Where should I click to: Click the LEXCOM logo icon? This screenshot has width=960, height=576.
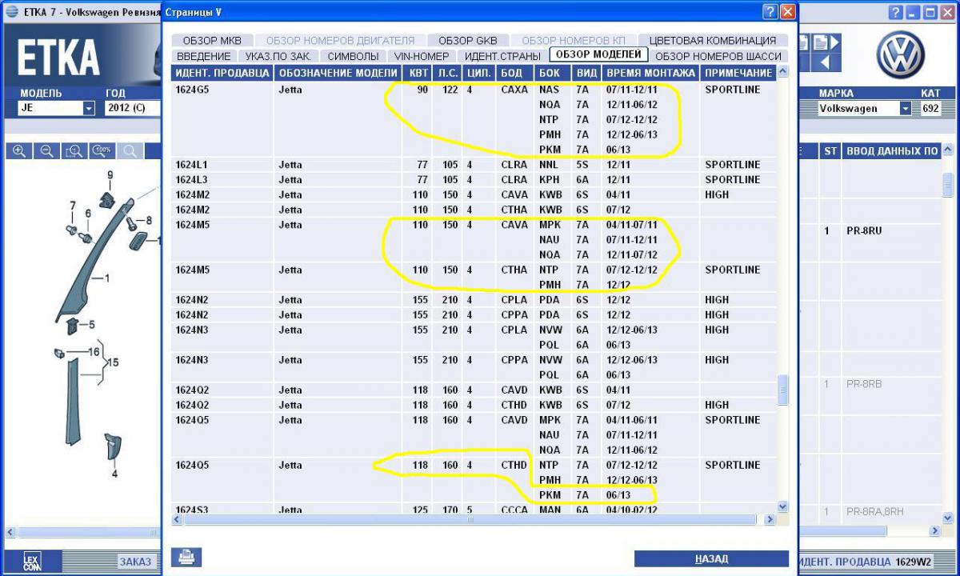31,561
